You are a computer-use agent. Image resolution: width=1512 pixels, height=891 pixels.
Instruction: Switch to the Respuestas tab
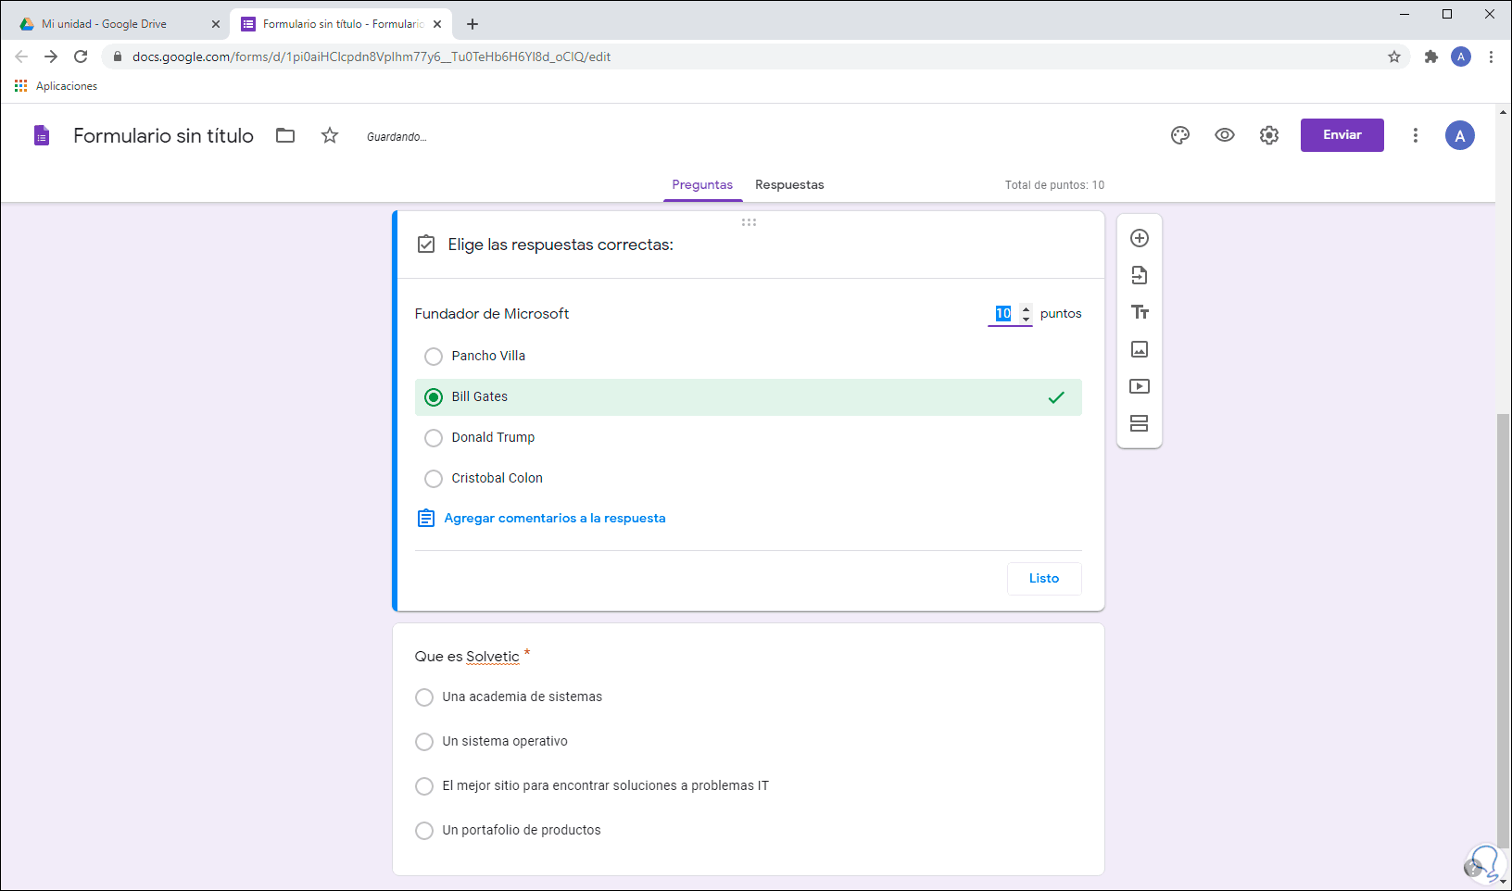[789, 184]
